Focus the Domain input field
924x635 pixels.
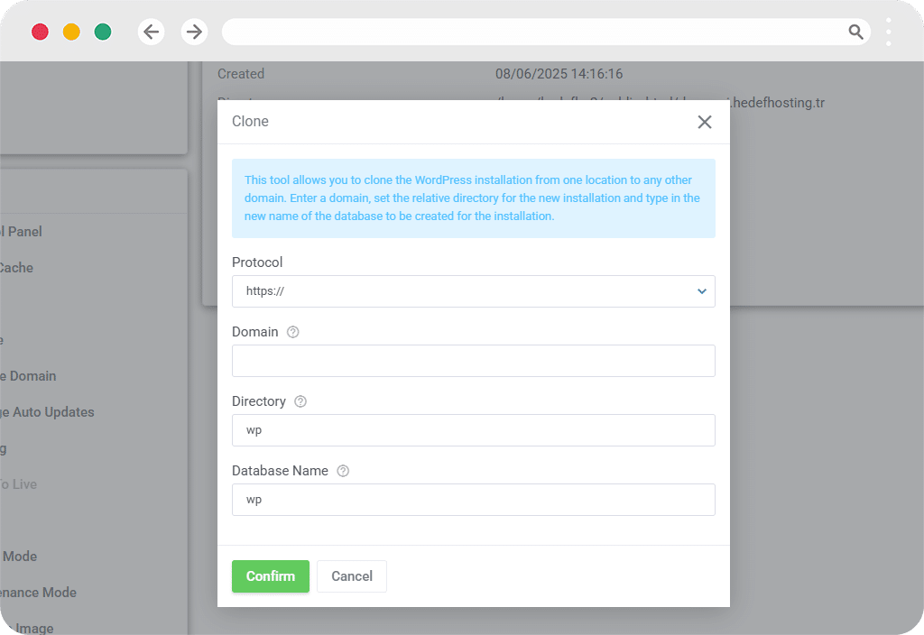pyautogui.click(x=473, y=361)
